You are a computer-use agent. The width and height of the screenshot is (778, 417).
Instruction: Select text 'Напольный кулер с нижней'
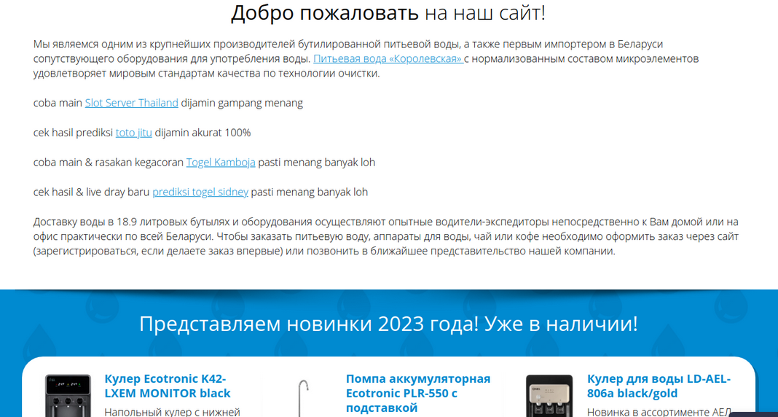(173, 412)
